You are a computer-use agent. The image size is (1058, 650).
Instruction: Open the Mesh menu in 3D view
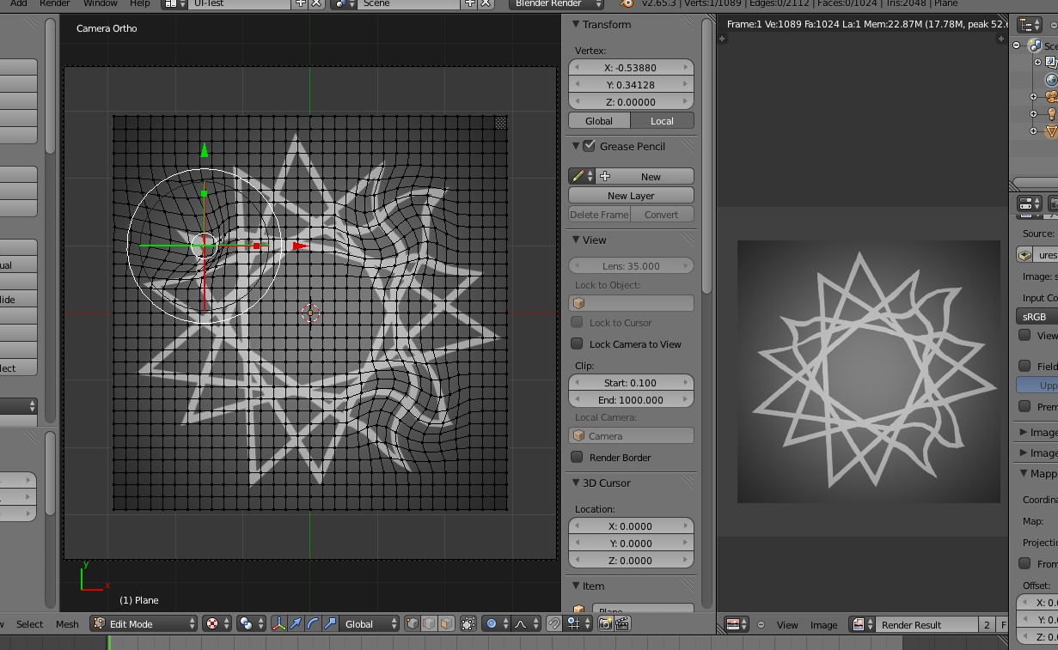[67, 624]
